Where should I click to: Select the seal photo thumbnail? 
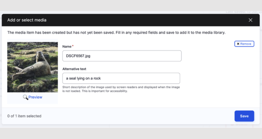32,67
